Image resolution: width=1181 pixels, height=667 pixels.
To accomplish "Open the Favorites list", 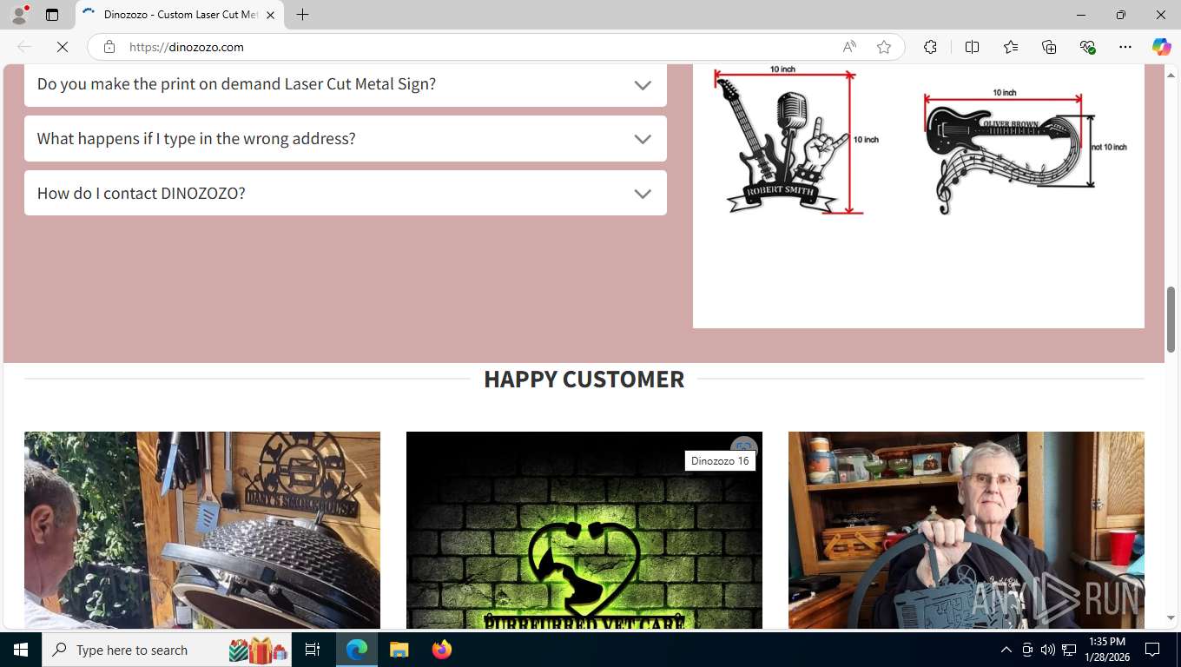I will pos(1011,47).
